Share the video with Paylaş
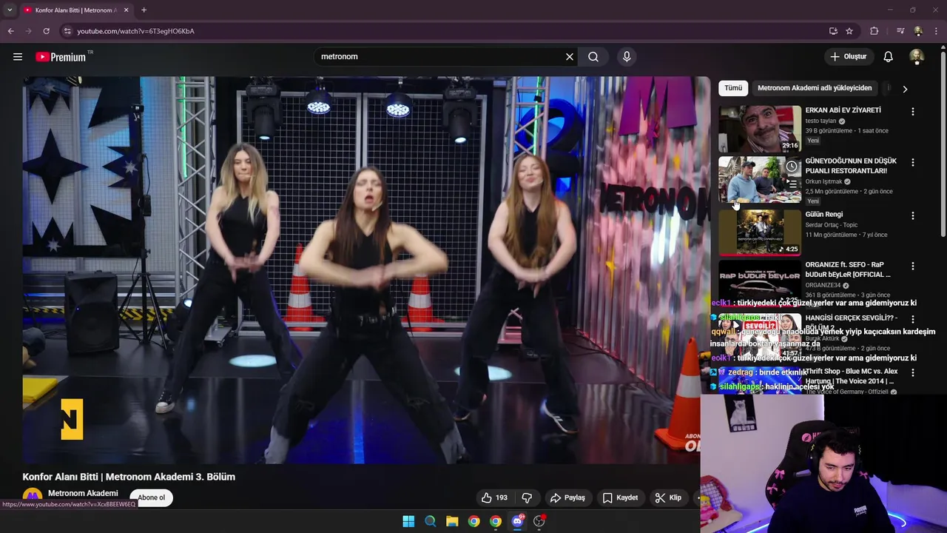The height and width of the screenshot is (533, 947). [567, 497]
